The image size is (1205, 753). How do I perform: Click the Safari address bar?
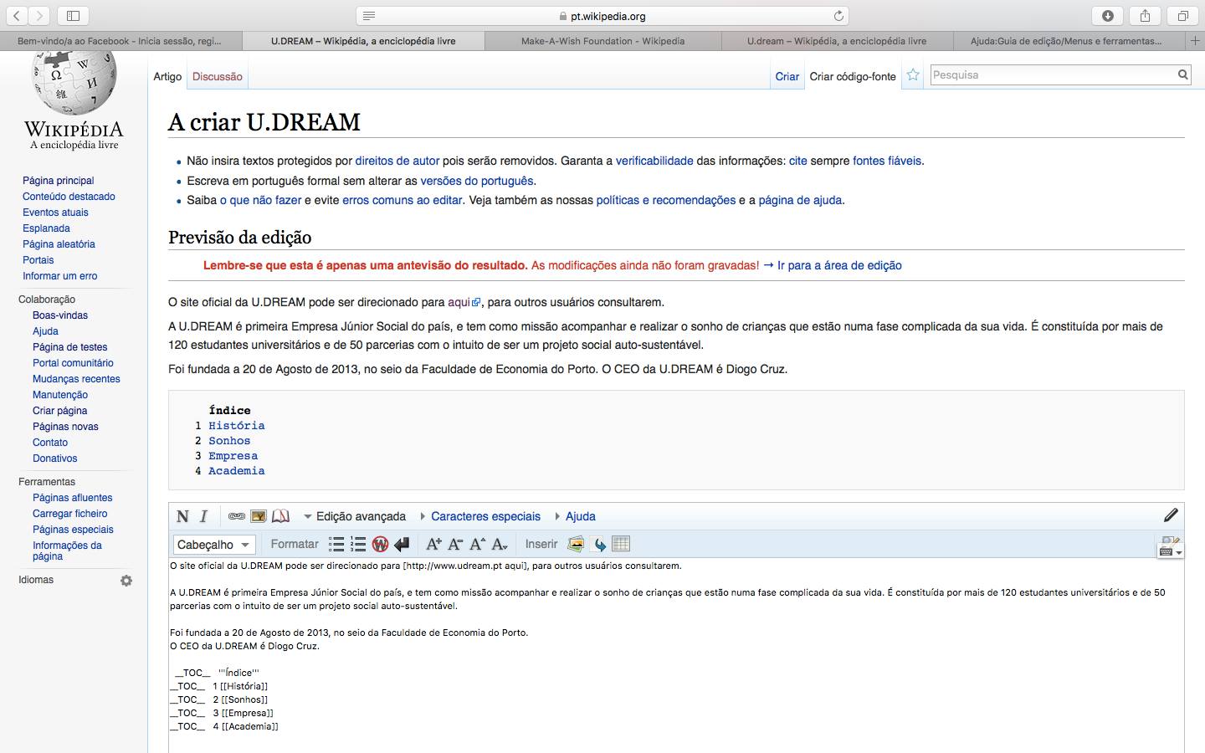click(x=602, y=16)
